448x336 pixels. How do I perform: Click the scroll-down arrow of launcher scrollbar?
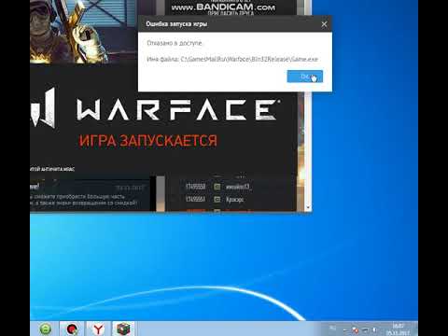(x=308, y=207)
